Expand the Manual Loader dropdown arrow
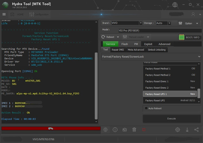The width and height of the screenshot is (203, 143). coord(148,37)
